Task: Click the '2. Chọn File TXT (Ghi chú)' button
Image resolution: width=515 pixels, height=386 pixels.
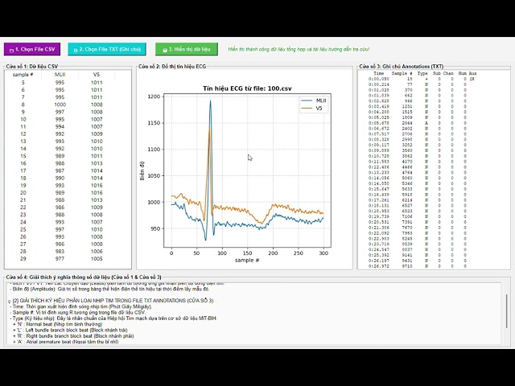Action: coord(107,49)
